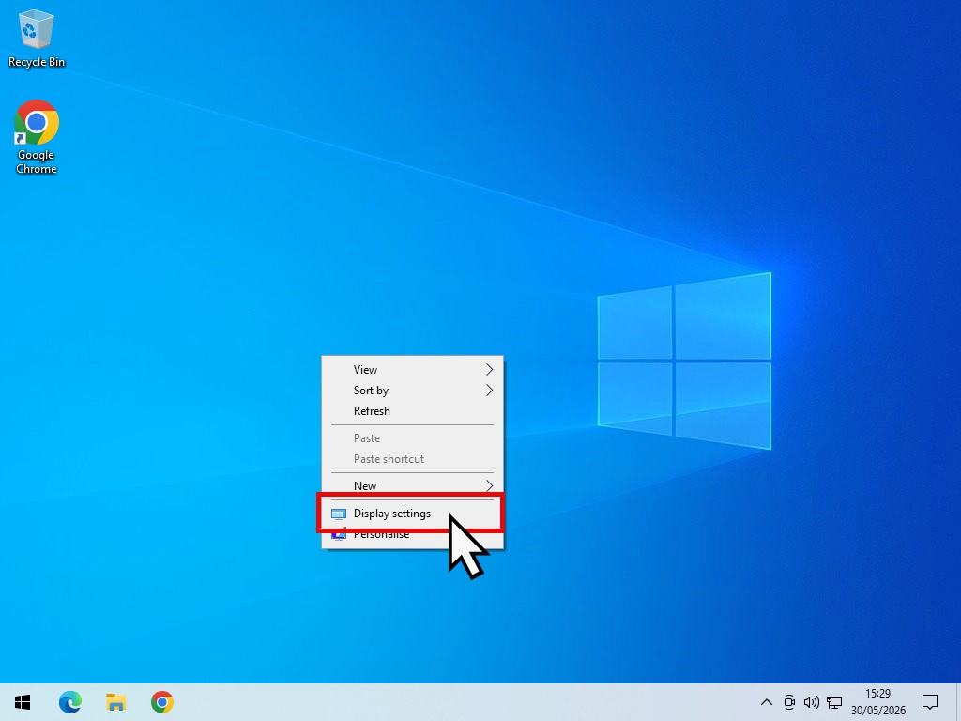Launch Microsoft Edge from the taskbar

coord(69,702)
